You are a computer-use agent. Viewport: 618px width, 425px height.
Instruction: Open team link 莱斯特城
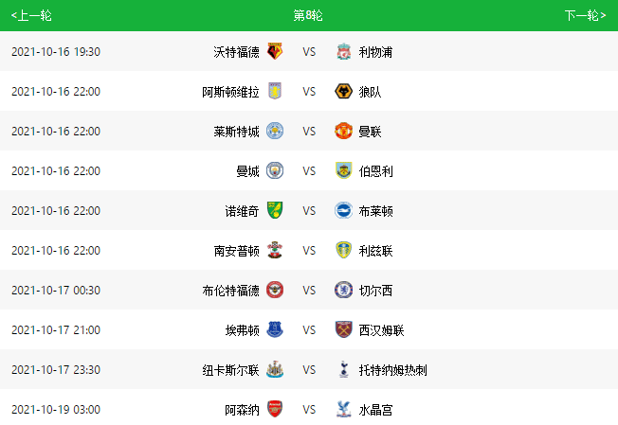(x=236, y=132)
